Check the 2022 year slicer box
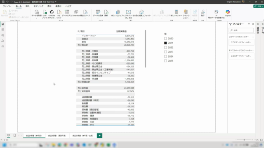Screen dimensions: 264x148 [165, 48]
